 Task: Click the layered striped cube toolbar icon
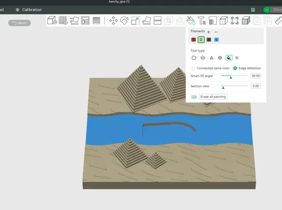pos(246,21)
